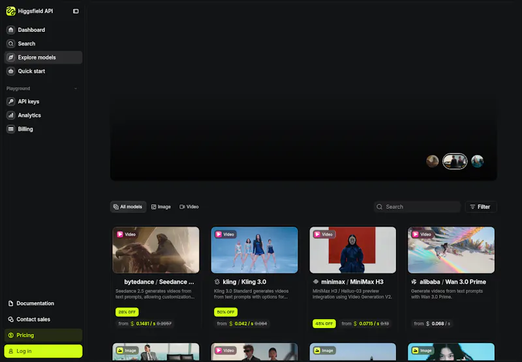Click the 28% OFF badge

[127, 312]
